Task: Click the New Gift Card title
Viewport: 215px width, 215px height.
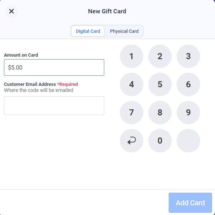Action: 107,11
